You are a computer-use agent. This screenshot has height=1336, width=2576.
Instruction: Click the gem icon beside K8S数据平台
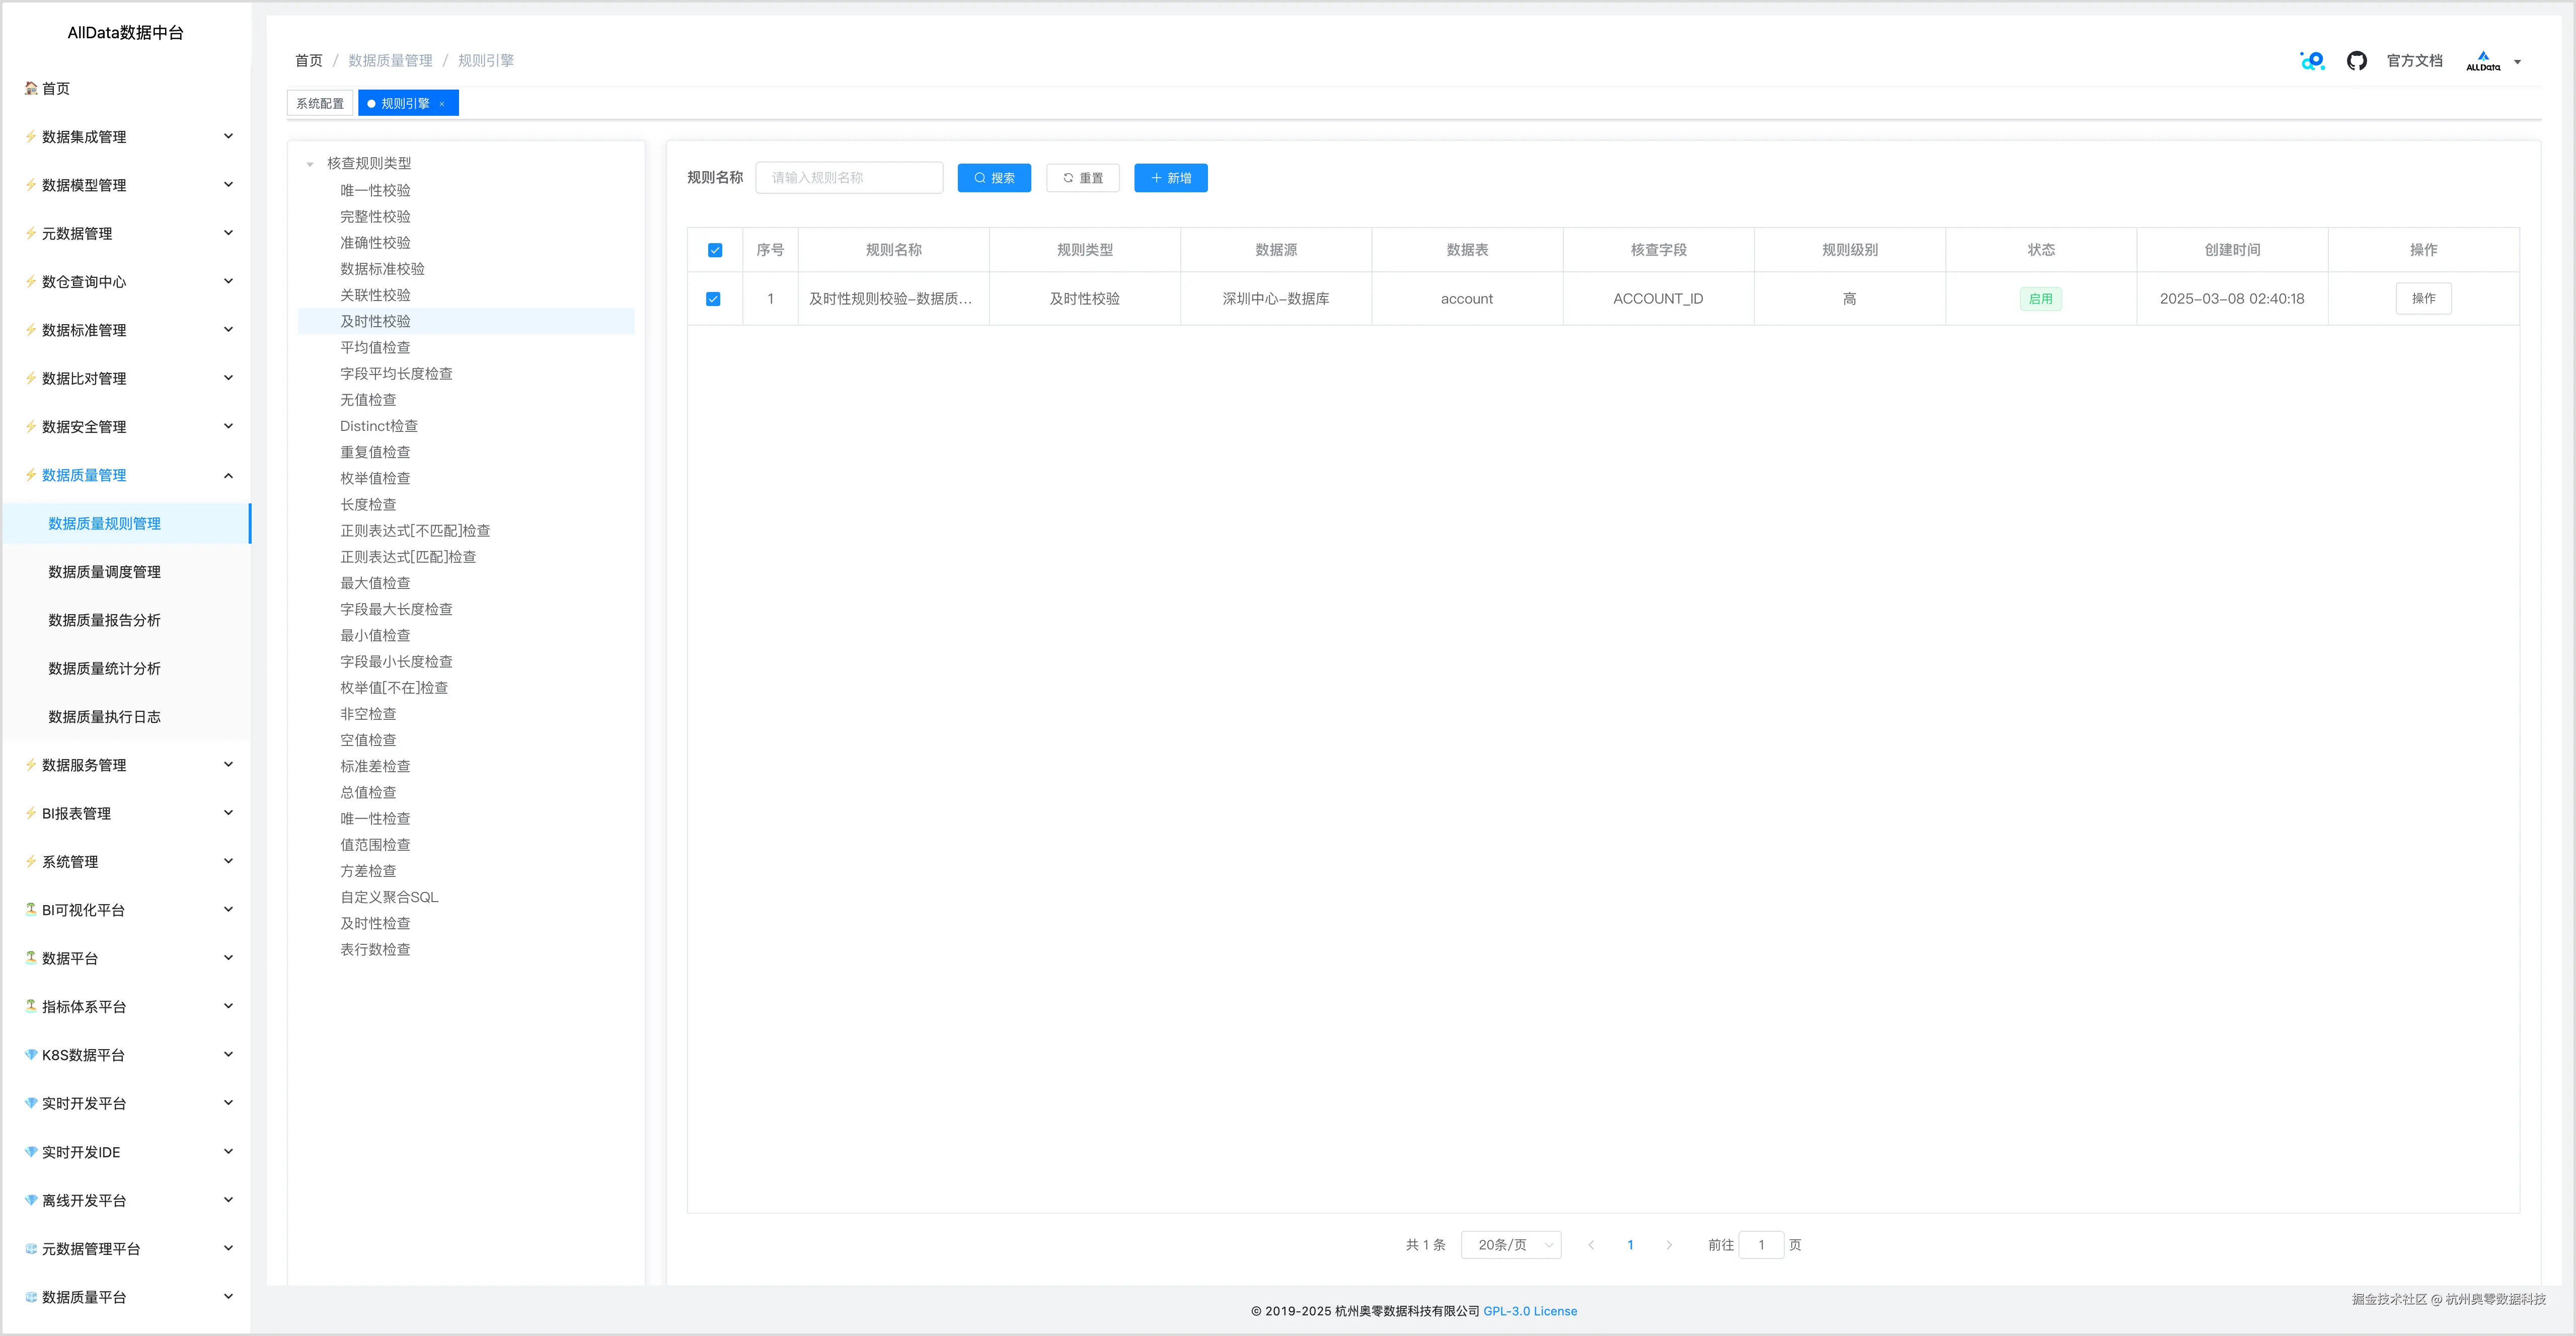tap(31, 1055)
